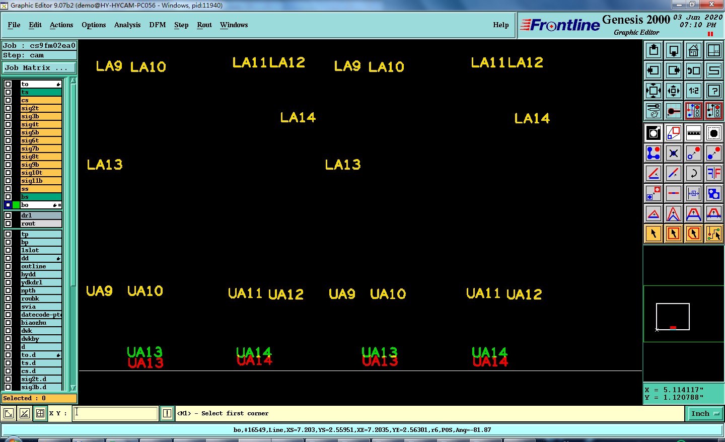Open the Help menu

[501, 25]
